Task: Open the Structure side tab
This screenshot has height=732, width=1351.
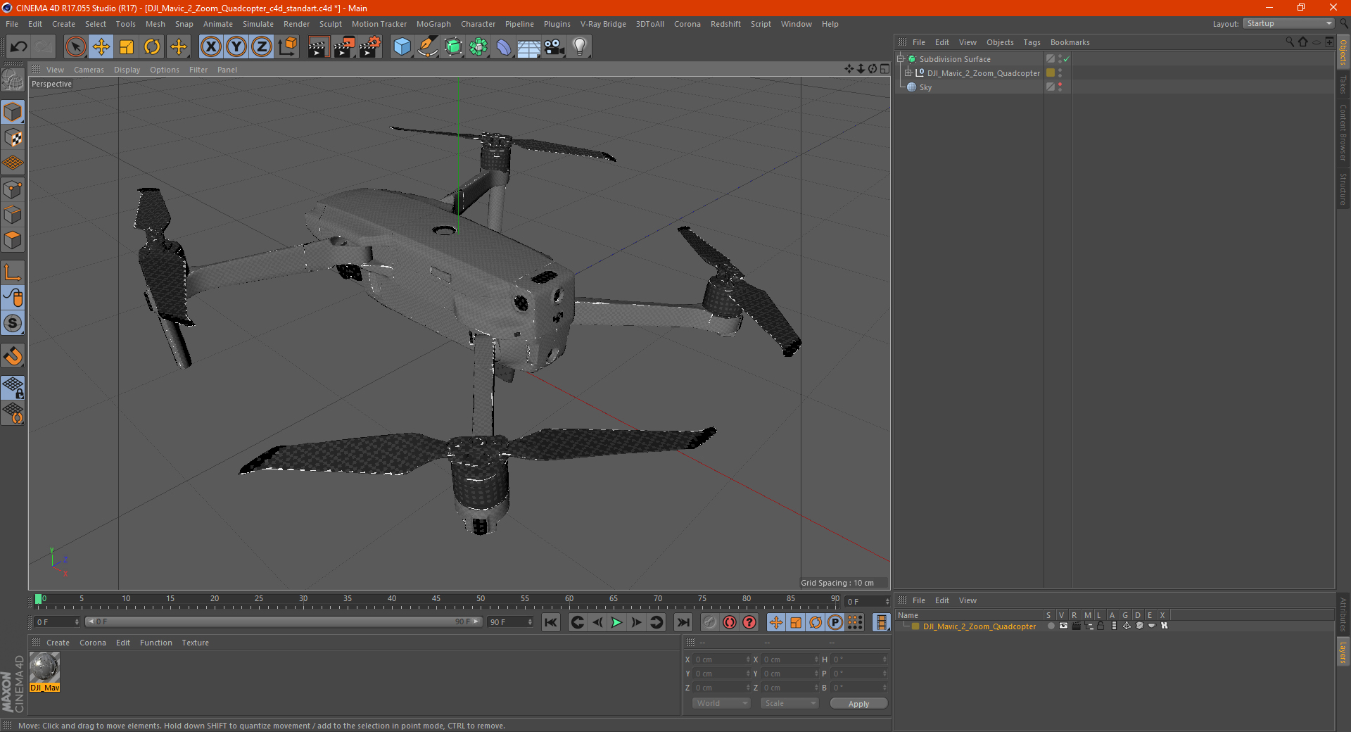Action: (1343, 189)
